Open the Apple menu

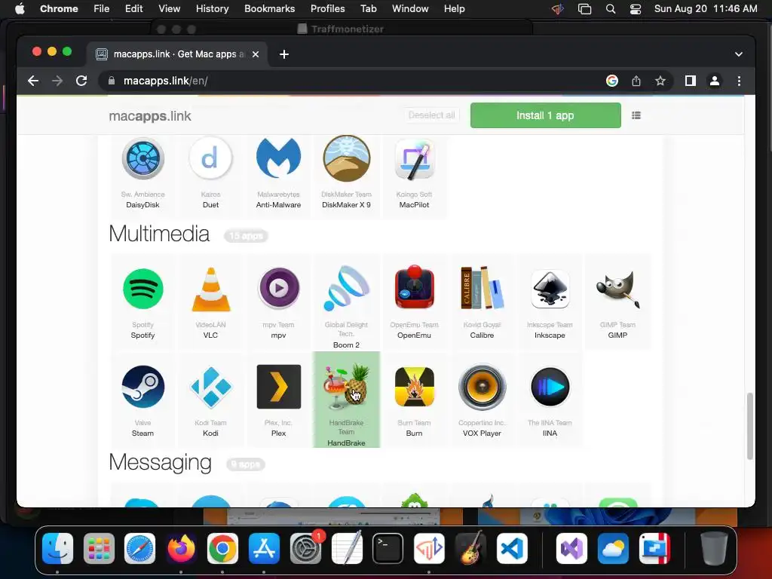coord(20,9)
